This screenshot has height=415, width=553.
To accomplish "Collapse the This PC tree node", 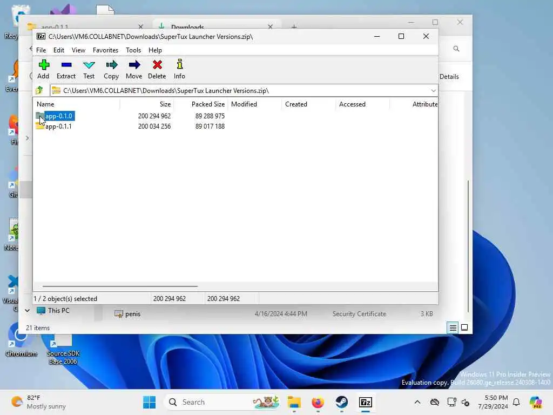I will (27, 311).
